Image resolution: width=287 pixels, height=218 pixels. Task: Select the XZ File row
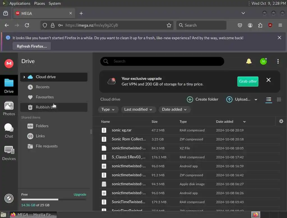coord(190,148)
